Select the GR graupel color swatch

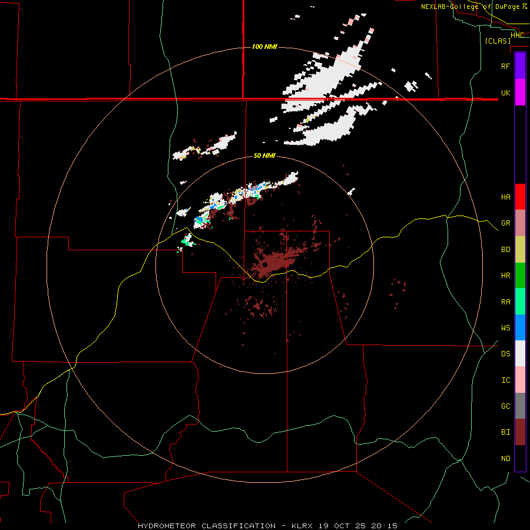(520, 223)
